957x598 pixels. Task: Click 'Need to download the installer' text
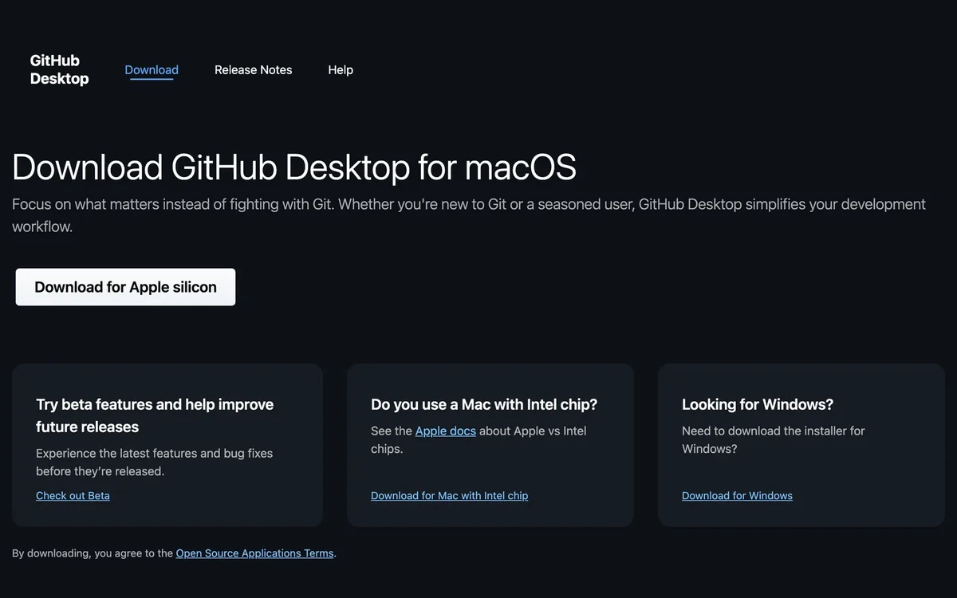pyautogui.click(x=773, y=440)
